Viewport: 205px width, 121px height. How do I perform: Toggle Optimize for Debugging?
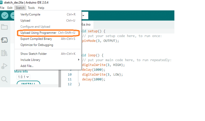point(48,45)
